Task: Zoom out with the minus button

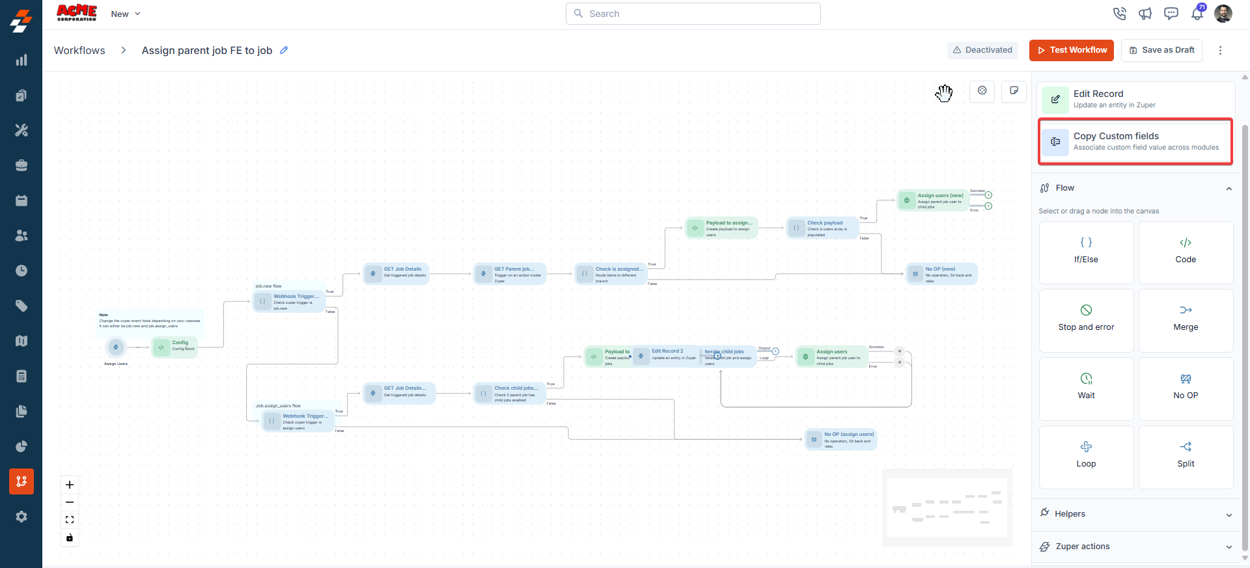Action: [x=70, y=502]
